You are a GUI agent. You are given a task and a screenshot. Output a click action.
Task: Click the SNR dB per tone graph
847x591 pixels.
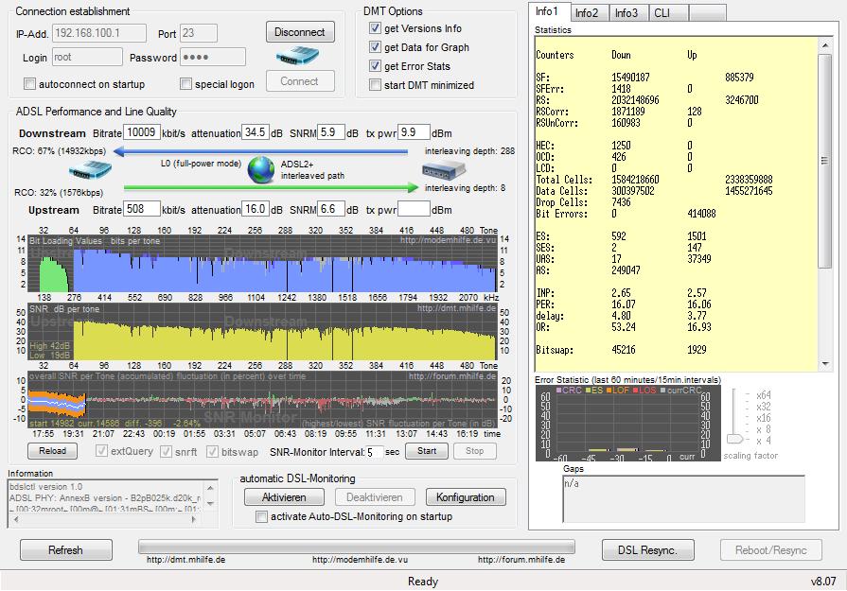(262, 331)
